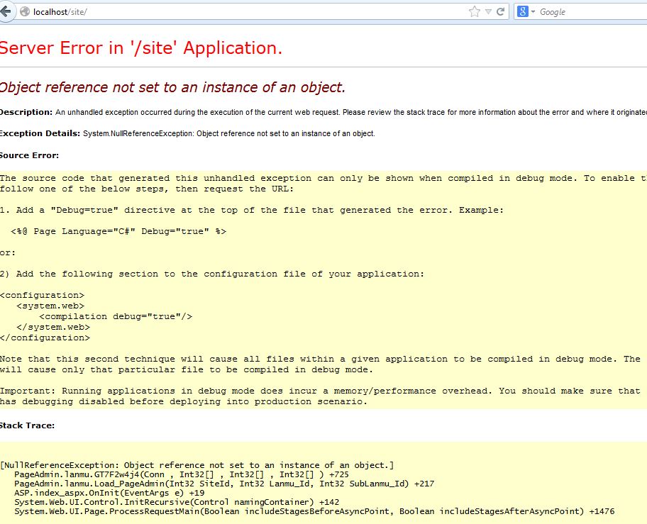
Task: Click the compilation debug="true" config line
Action: pos(116,316)
